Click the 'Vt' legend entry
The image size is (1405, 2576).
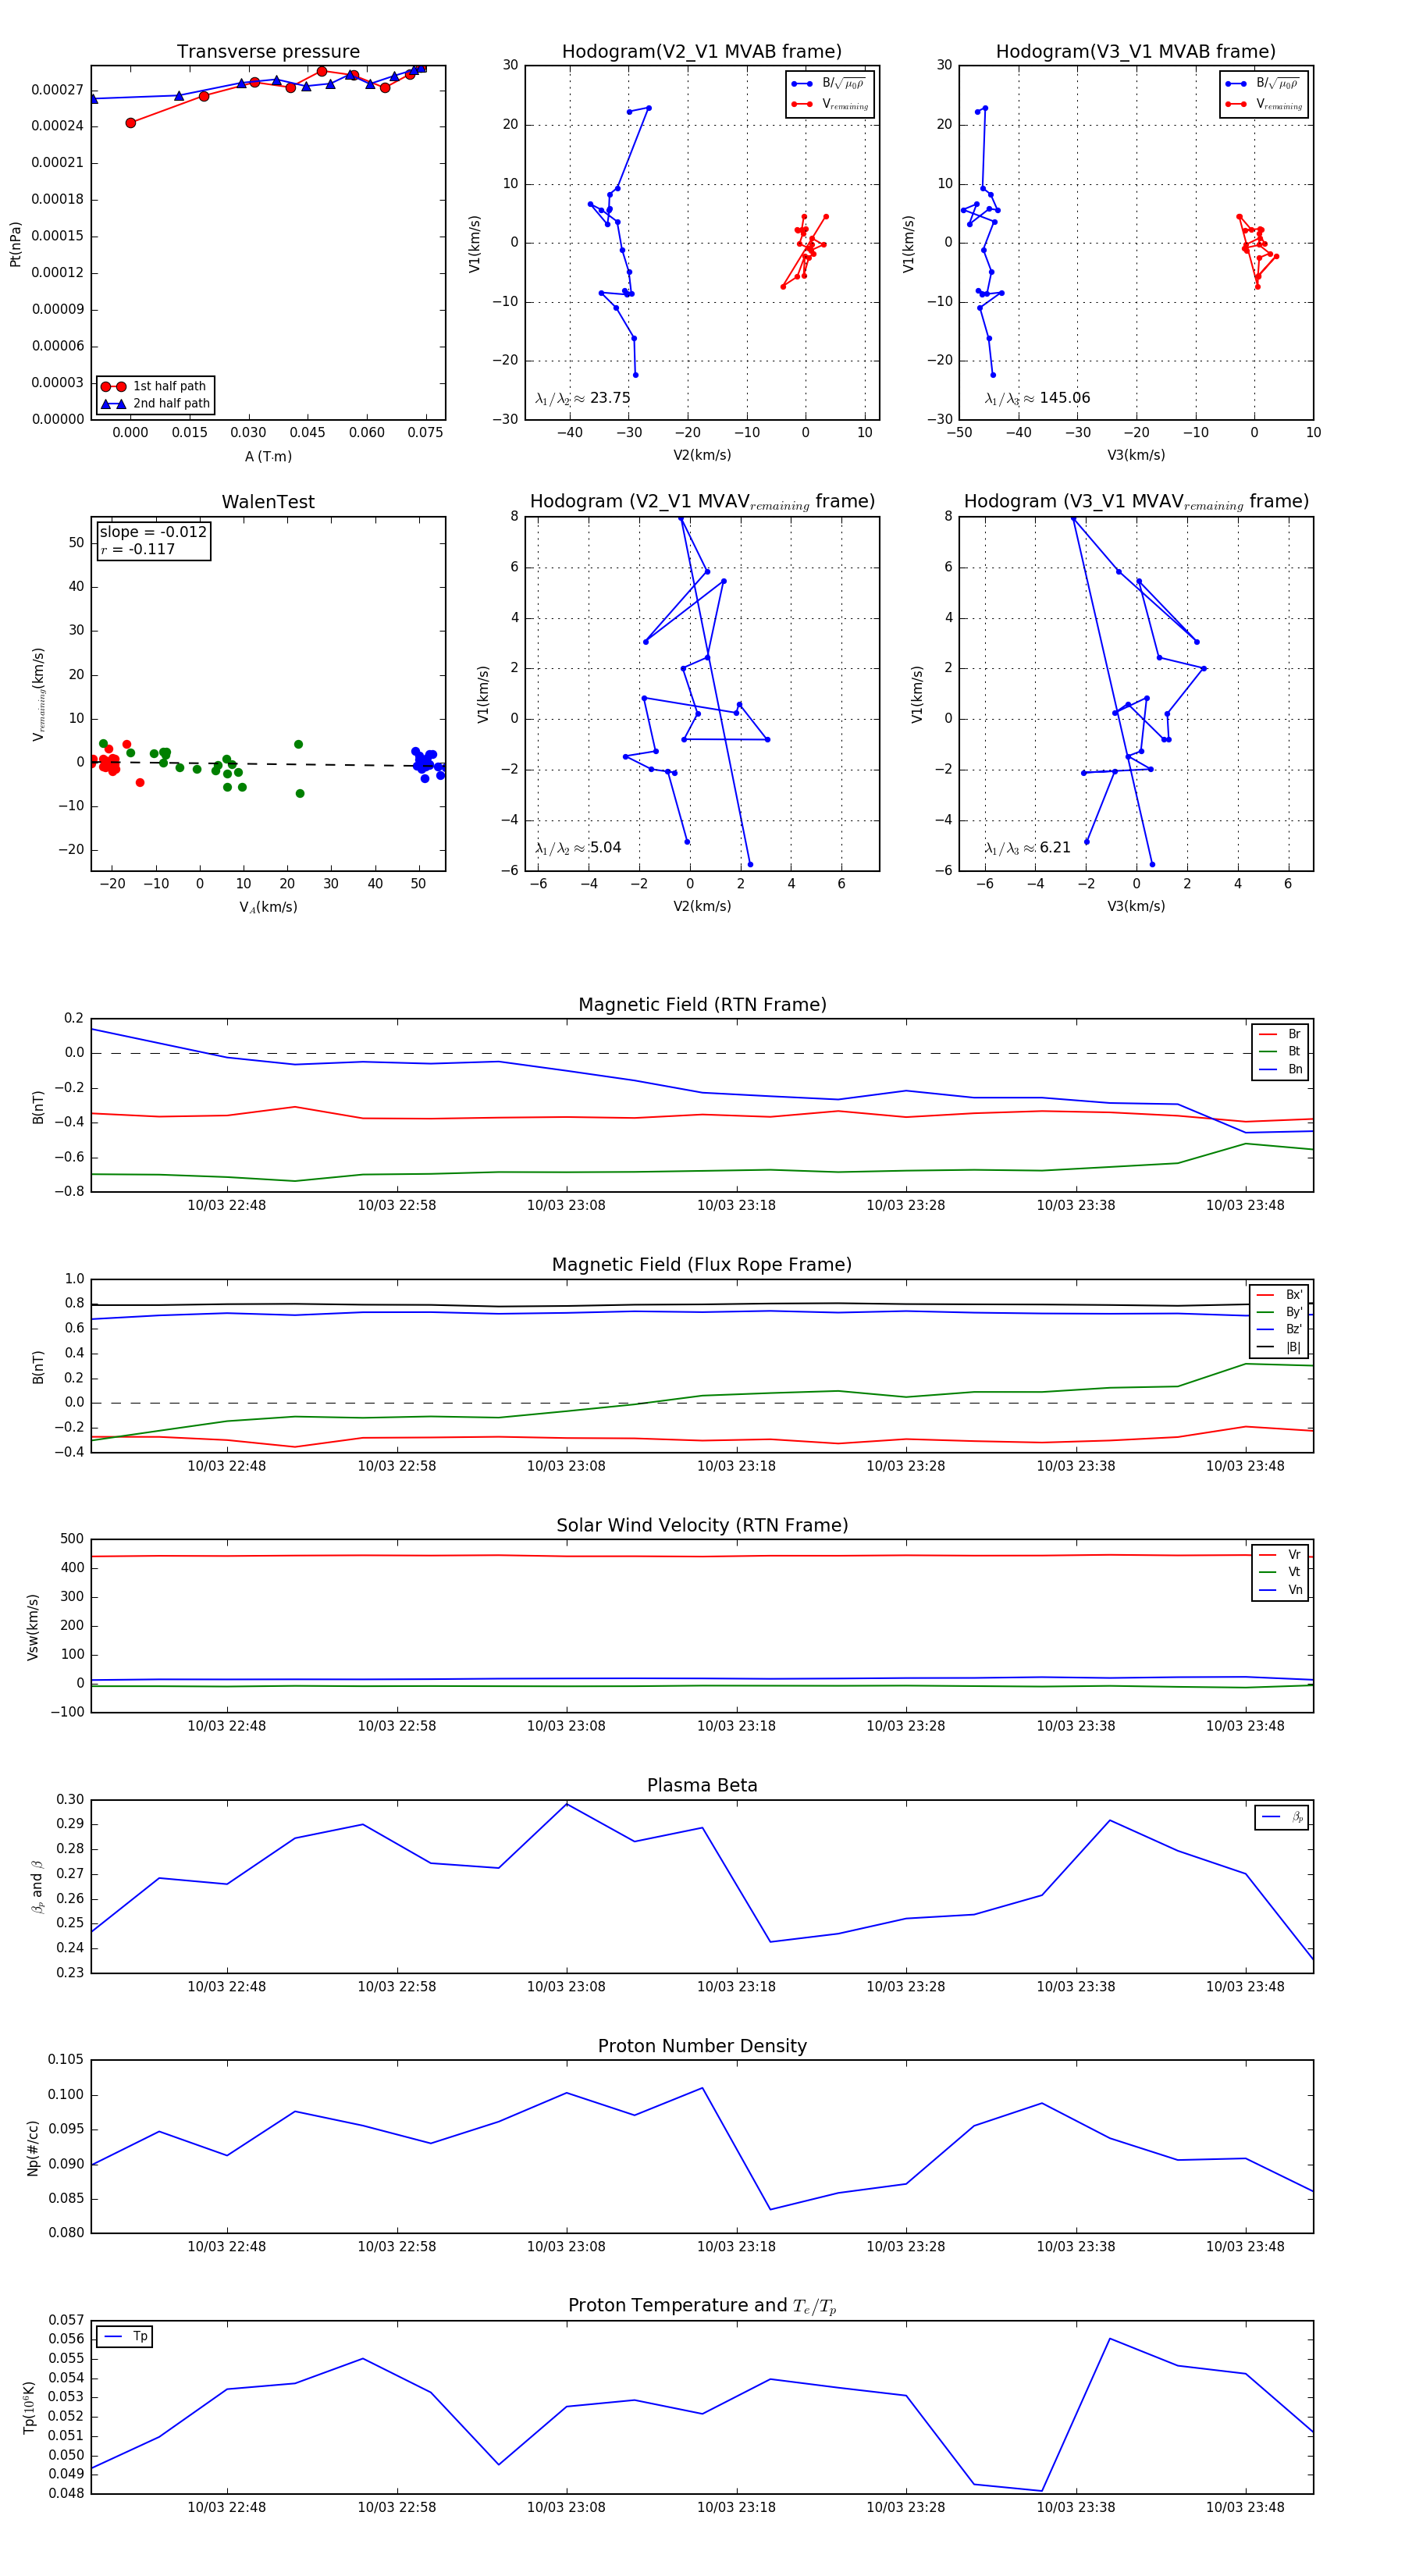[x=1281, y=1572]
